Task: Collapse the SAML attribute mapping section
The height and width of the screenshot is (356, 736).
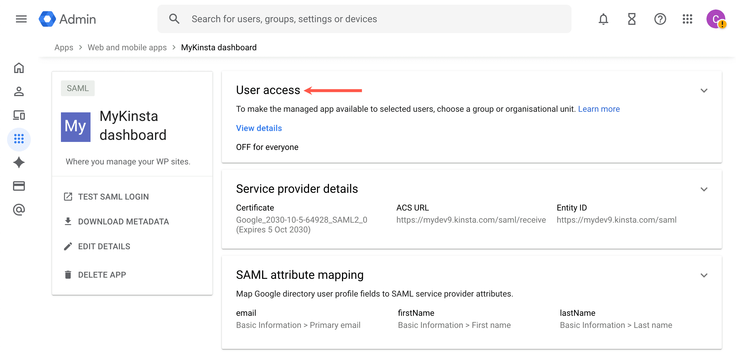Action: point(704,275)
